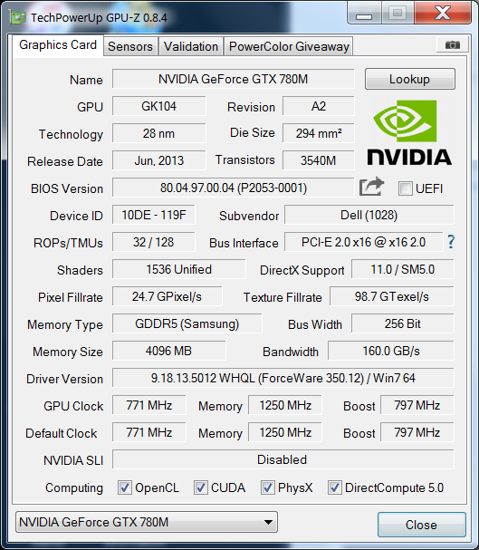Viewport: 479px width, 550px height.
Task: Minimize the GPU-Z window
Action: [363, 14]
